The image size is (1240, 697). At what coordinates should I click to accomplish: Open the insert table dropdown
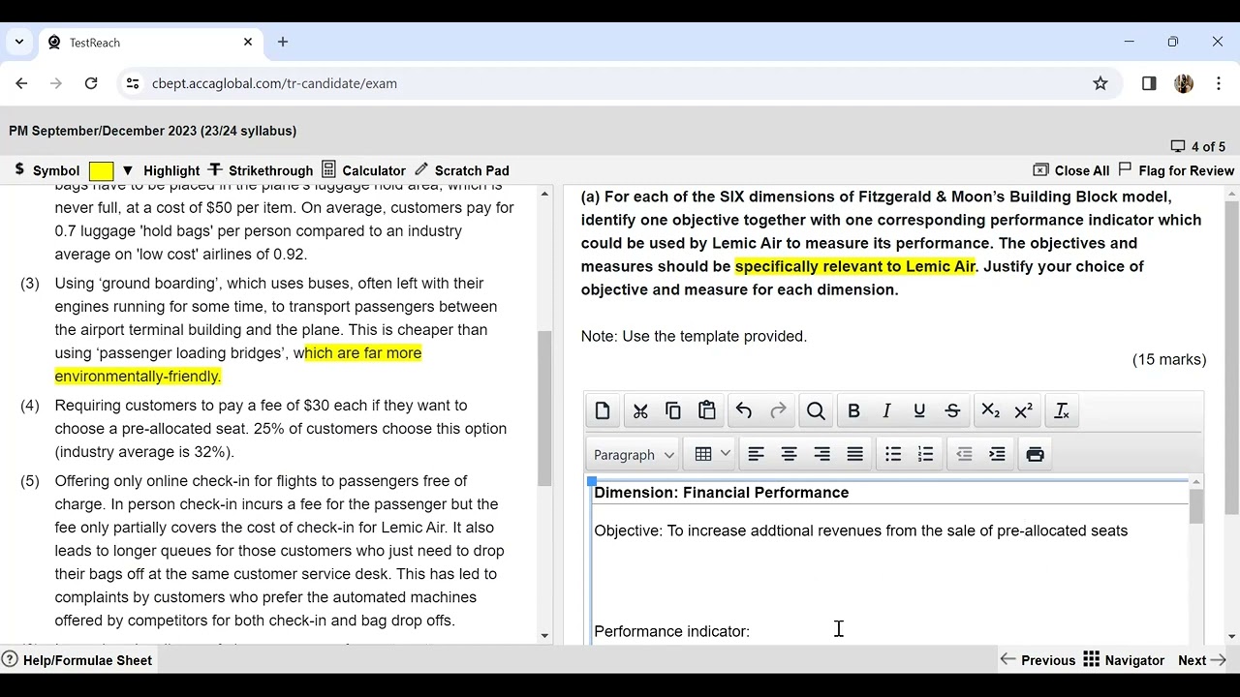coord(711,454)
